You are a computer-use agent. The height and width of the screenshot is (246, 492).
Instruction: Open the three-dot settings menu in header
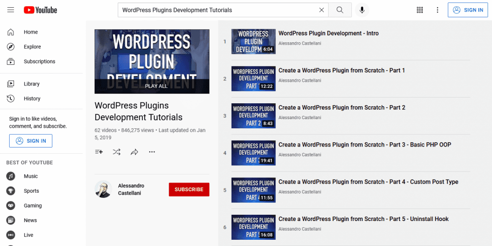pos(437,10)
